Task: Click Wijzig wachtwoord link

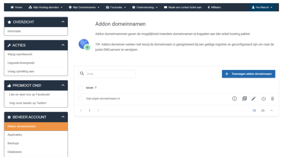Action: 36,54
